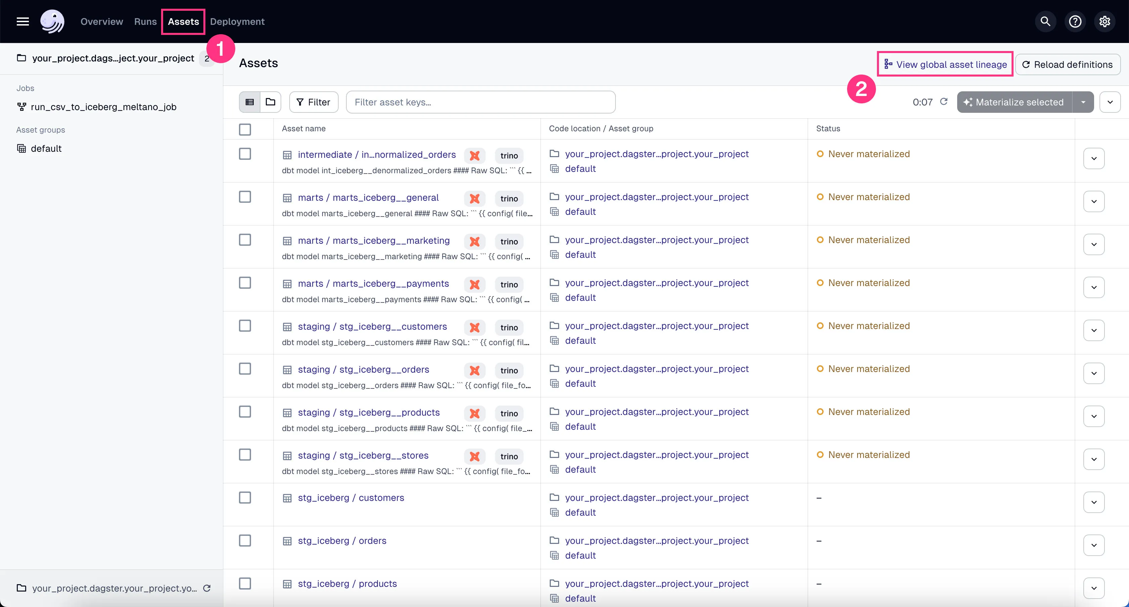Click Reload definitions button
The height and width of the screenshot is (607, 1129).
tap(1068, 64)
